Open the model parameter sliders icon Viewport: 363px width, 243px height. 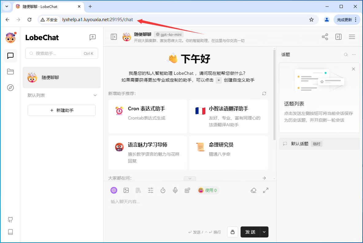(151, 190)
